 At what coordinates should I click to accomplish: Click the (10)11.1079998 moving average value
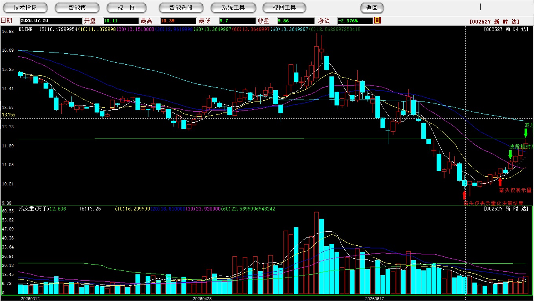tap(97, 29)
